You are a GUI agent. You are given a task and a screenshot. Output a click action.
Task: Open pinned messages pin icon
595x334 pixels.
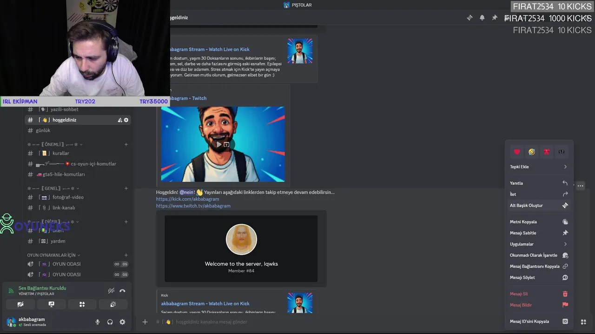[495, 18]
